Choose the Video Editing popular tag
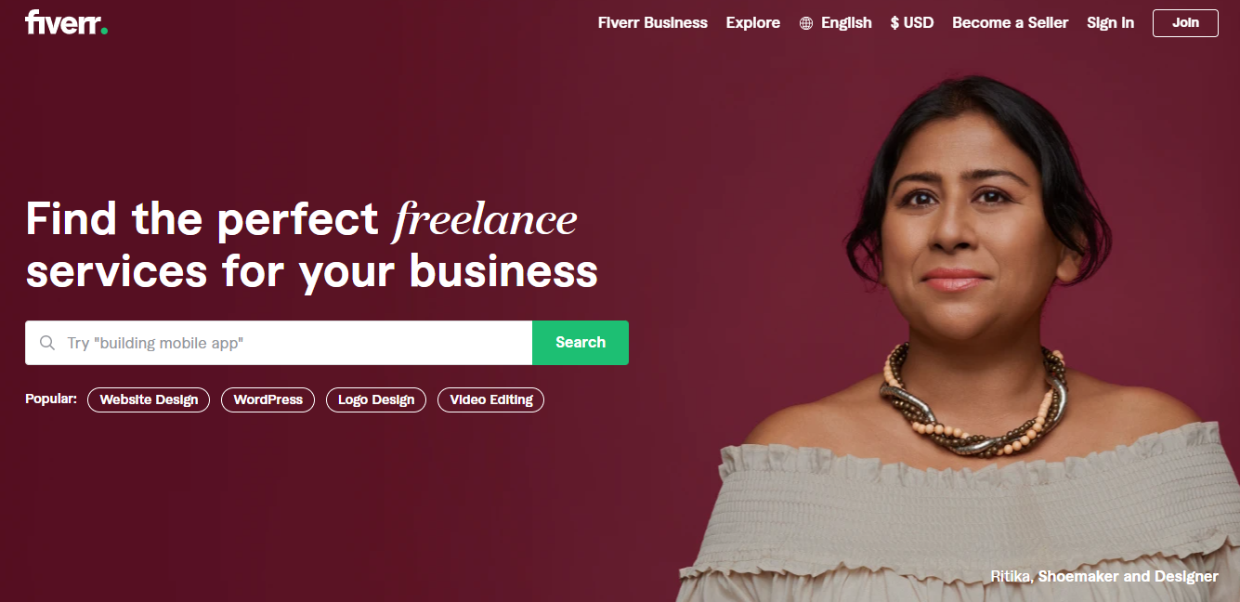The image size is (1240, 602). tap(491, 399)
